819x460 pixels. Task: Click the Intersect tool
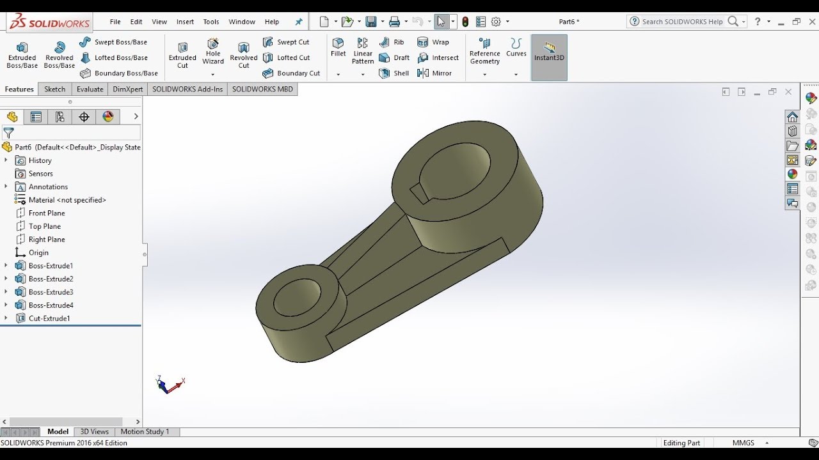pos(438,57)
